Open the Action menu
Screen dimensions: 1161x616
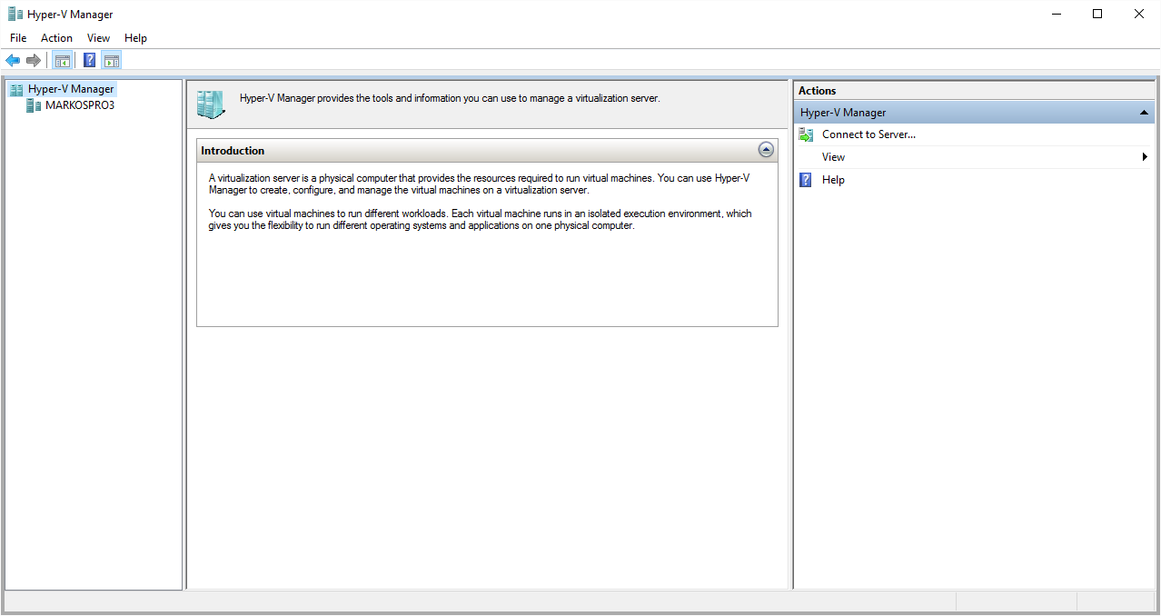coord(56,38)
